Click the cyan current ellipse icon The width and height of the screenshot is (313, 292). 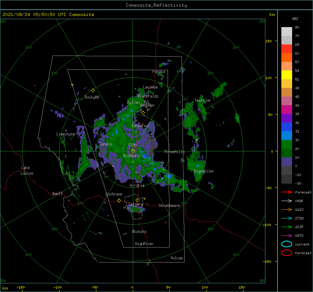[x=287, y=244]
